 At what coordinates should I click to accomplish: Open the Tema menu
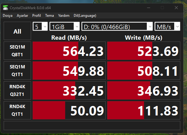(x=50, y=16)
